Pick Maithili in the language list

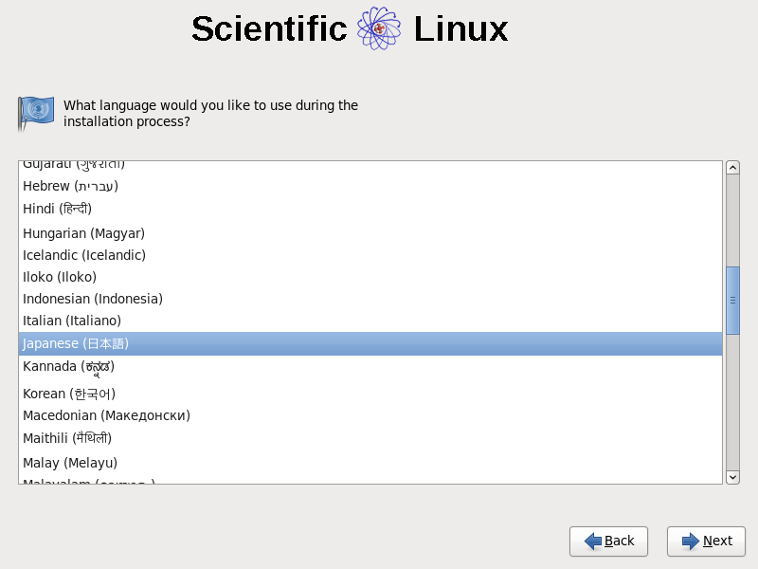pyautogui.click(x=67, y=438)
